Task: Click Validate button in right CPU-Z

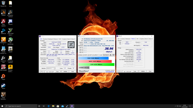Action: click(x=143, y=71)
